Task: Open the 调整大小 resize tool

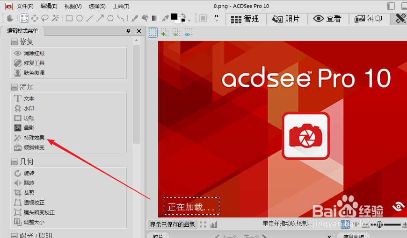Action: [29, 222]
